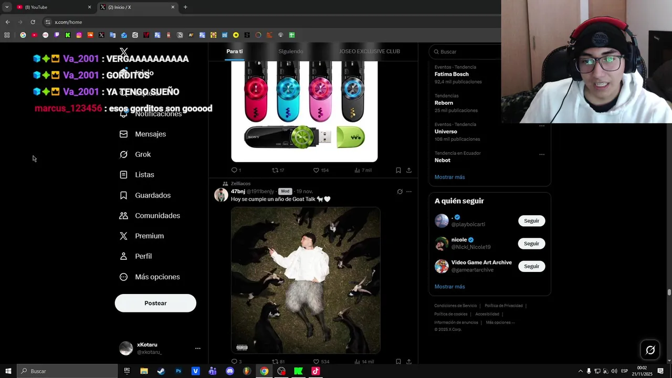Open Discord from the Windows taskbar

(229, 371)
